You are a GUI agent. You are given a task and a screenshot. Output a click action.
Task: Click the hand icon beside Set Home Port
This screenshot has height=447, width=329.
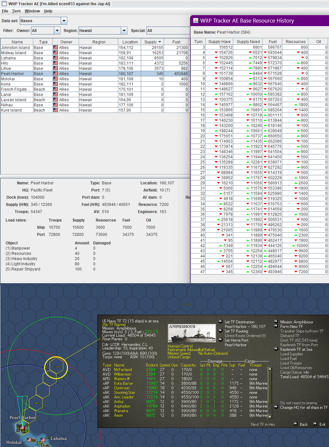[221, 340]
